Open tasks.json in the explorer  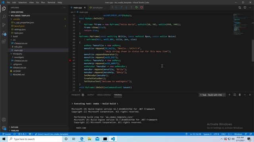coord(19,33)
